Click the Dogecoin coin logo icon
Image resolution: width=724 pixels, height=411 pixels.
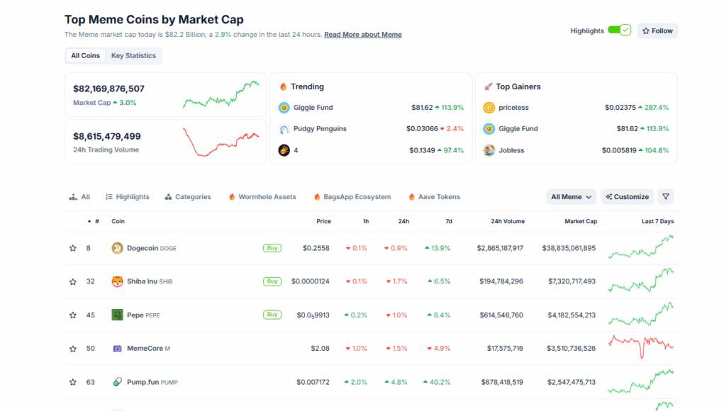point(118,248)
